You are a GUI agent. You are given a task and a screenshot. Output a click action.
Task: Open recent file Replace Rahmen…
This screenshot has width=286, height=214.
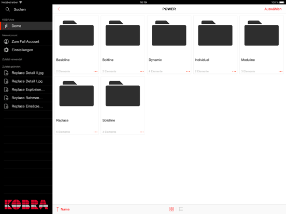click(x=26, y=98)
